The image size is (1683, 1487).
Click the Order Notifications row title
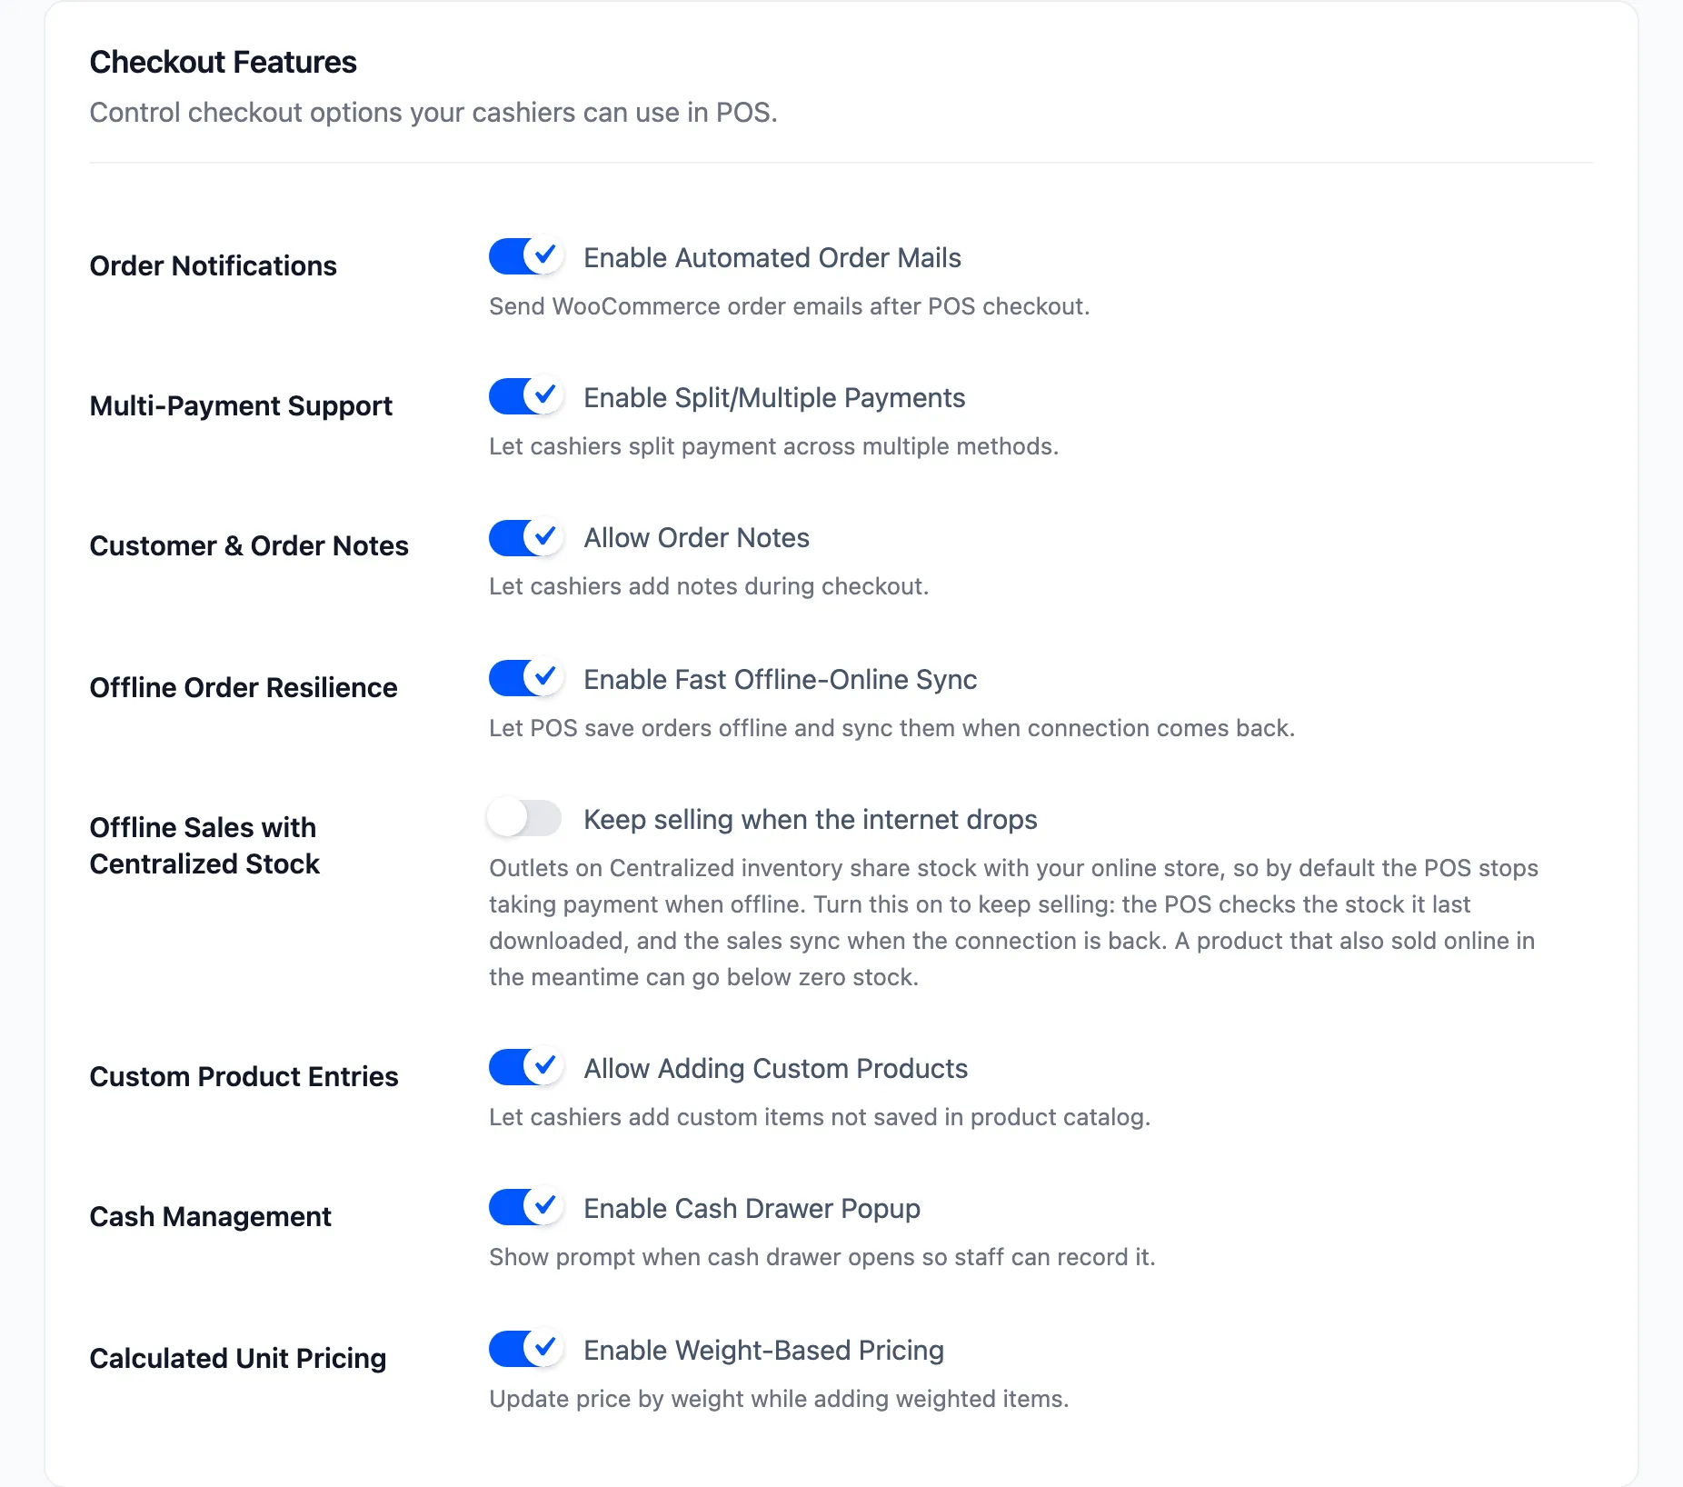(x=213, y=265)
